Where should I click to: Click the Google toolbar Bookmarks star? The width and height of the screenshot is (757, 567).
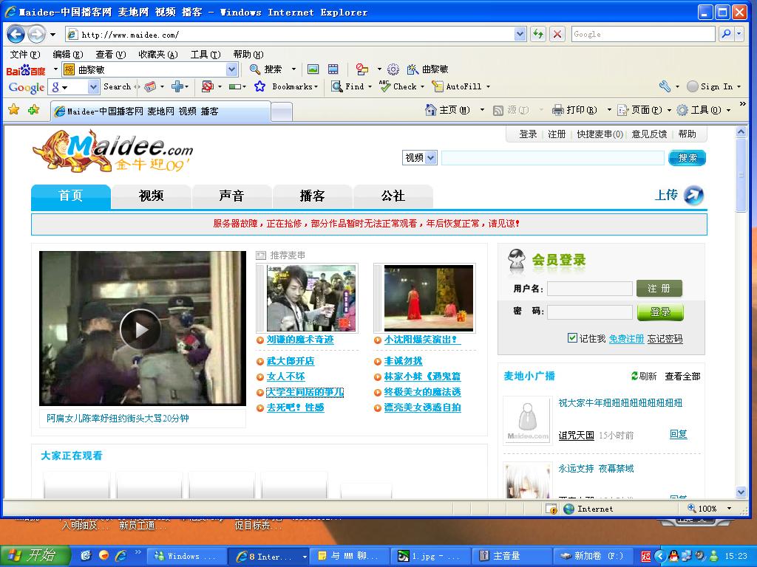click(x=259, y=86)
